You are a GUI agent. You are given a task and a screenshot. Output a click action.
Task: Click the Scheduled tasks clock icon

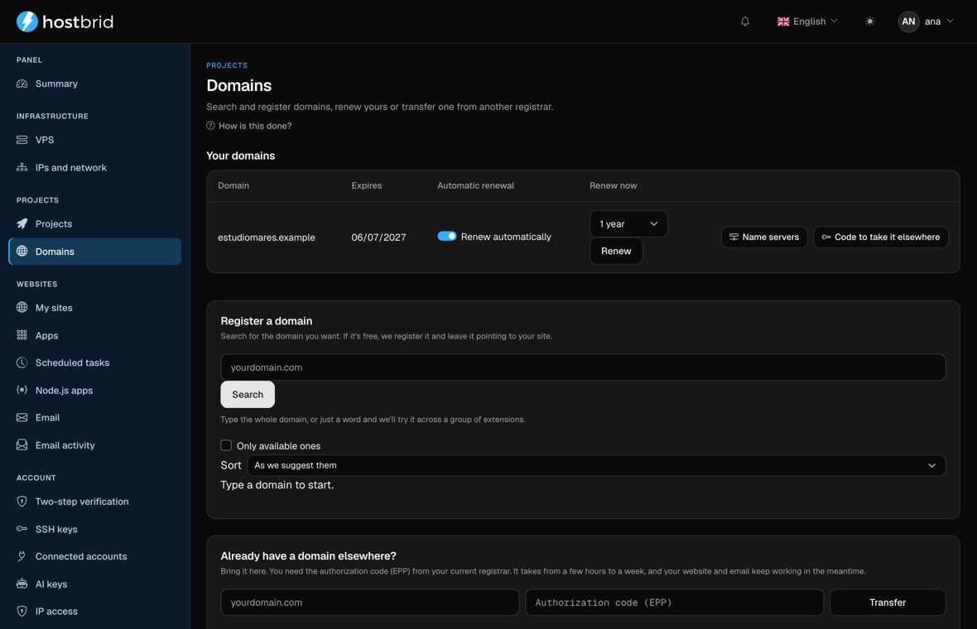pos(22,363)
